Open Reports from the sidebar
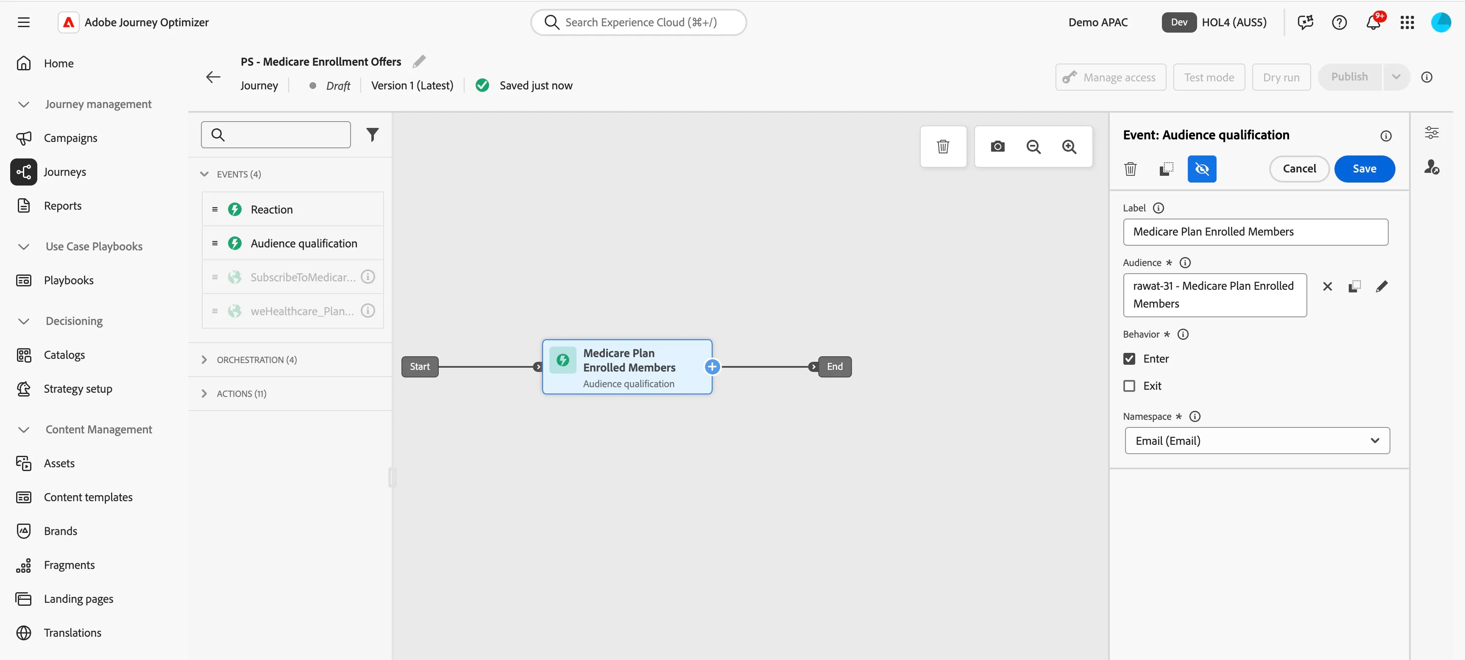The width and height of the screenshot is (1465, 660). (63, 206)
